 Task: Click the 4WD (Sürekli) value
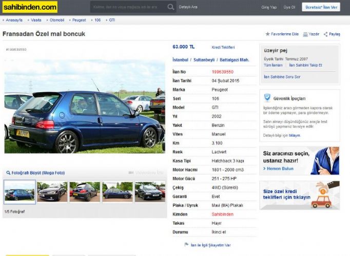pyautogui.click(x=225, y=187)
